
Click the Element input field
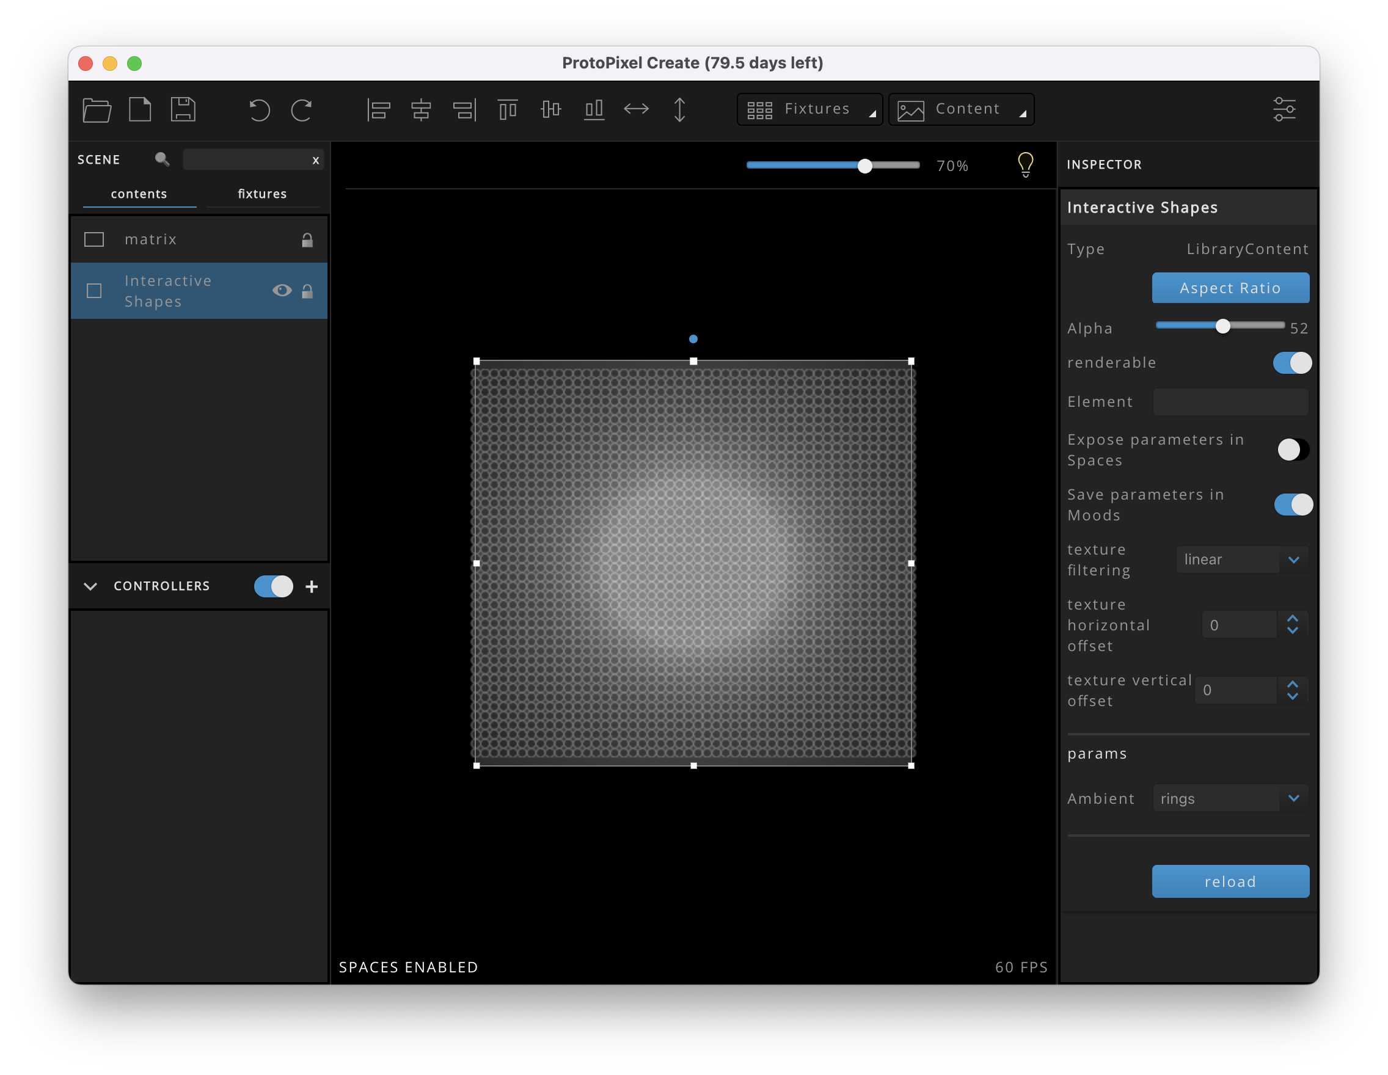(1230, 401)
